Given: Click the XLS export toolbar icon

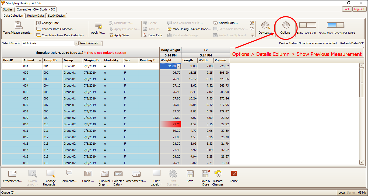Looking at the screenshot, I should coord(252,29).
